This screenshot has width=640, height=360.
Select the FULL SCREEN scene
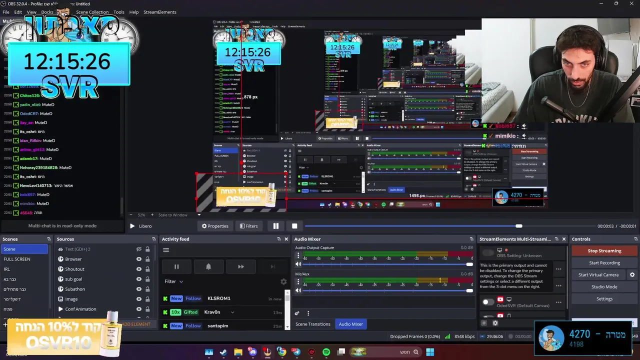click(24, 259)
